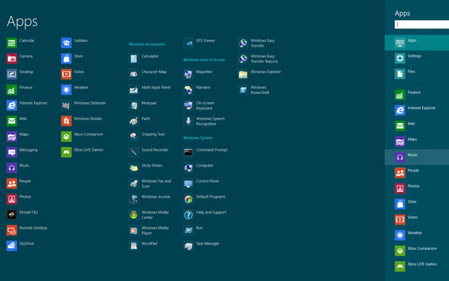Open Windows Defender icon
449x281 pixels.
coord(66,105)
